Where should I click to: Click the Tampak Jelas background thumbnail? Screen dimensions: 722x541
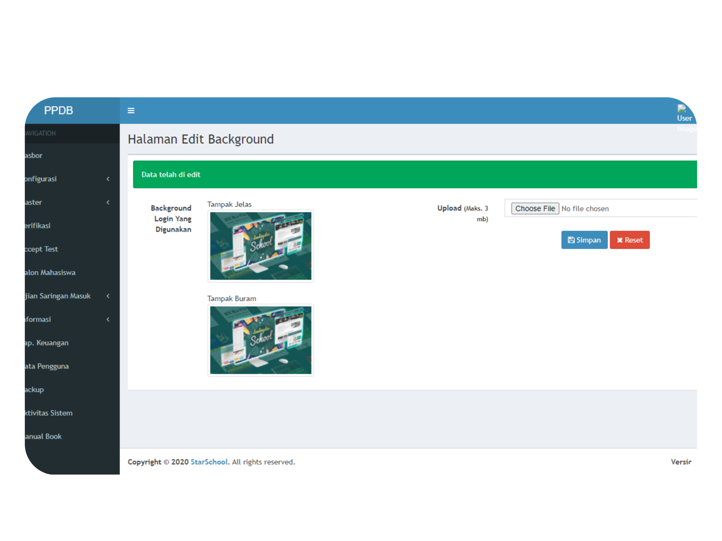[261, 246]
